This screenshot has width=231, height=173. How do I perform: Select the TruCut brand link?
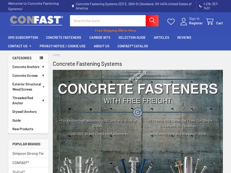[x=19, y=172]
